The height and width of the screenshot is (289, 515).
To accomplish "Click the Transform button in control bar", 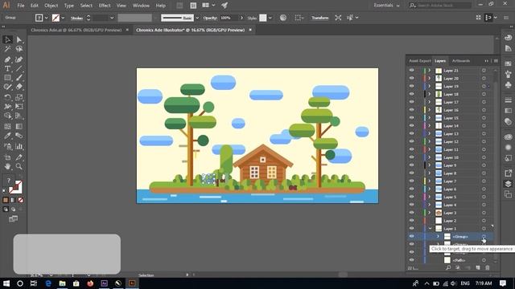I will pyautogui.click(x=320, y=18).
